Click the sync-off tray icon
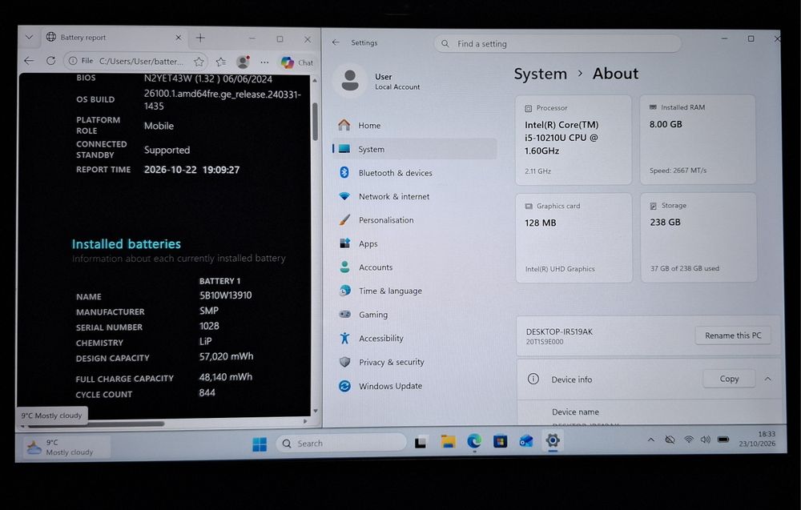The width and height of the screenshot is (801, 510). (670, 440)
